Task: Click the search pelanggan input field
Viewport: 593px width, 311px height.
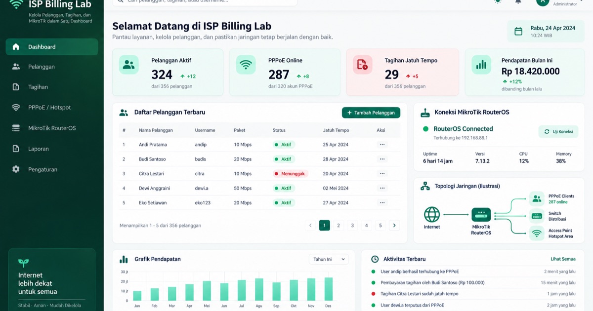Action: coord(205,2)
